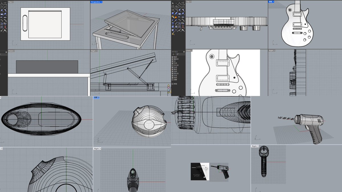342x192 pixels.
Task: Activate the Top viewport title above table plan
Action: (x=11, y=2)
